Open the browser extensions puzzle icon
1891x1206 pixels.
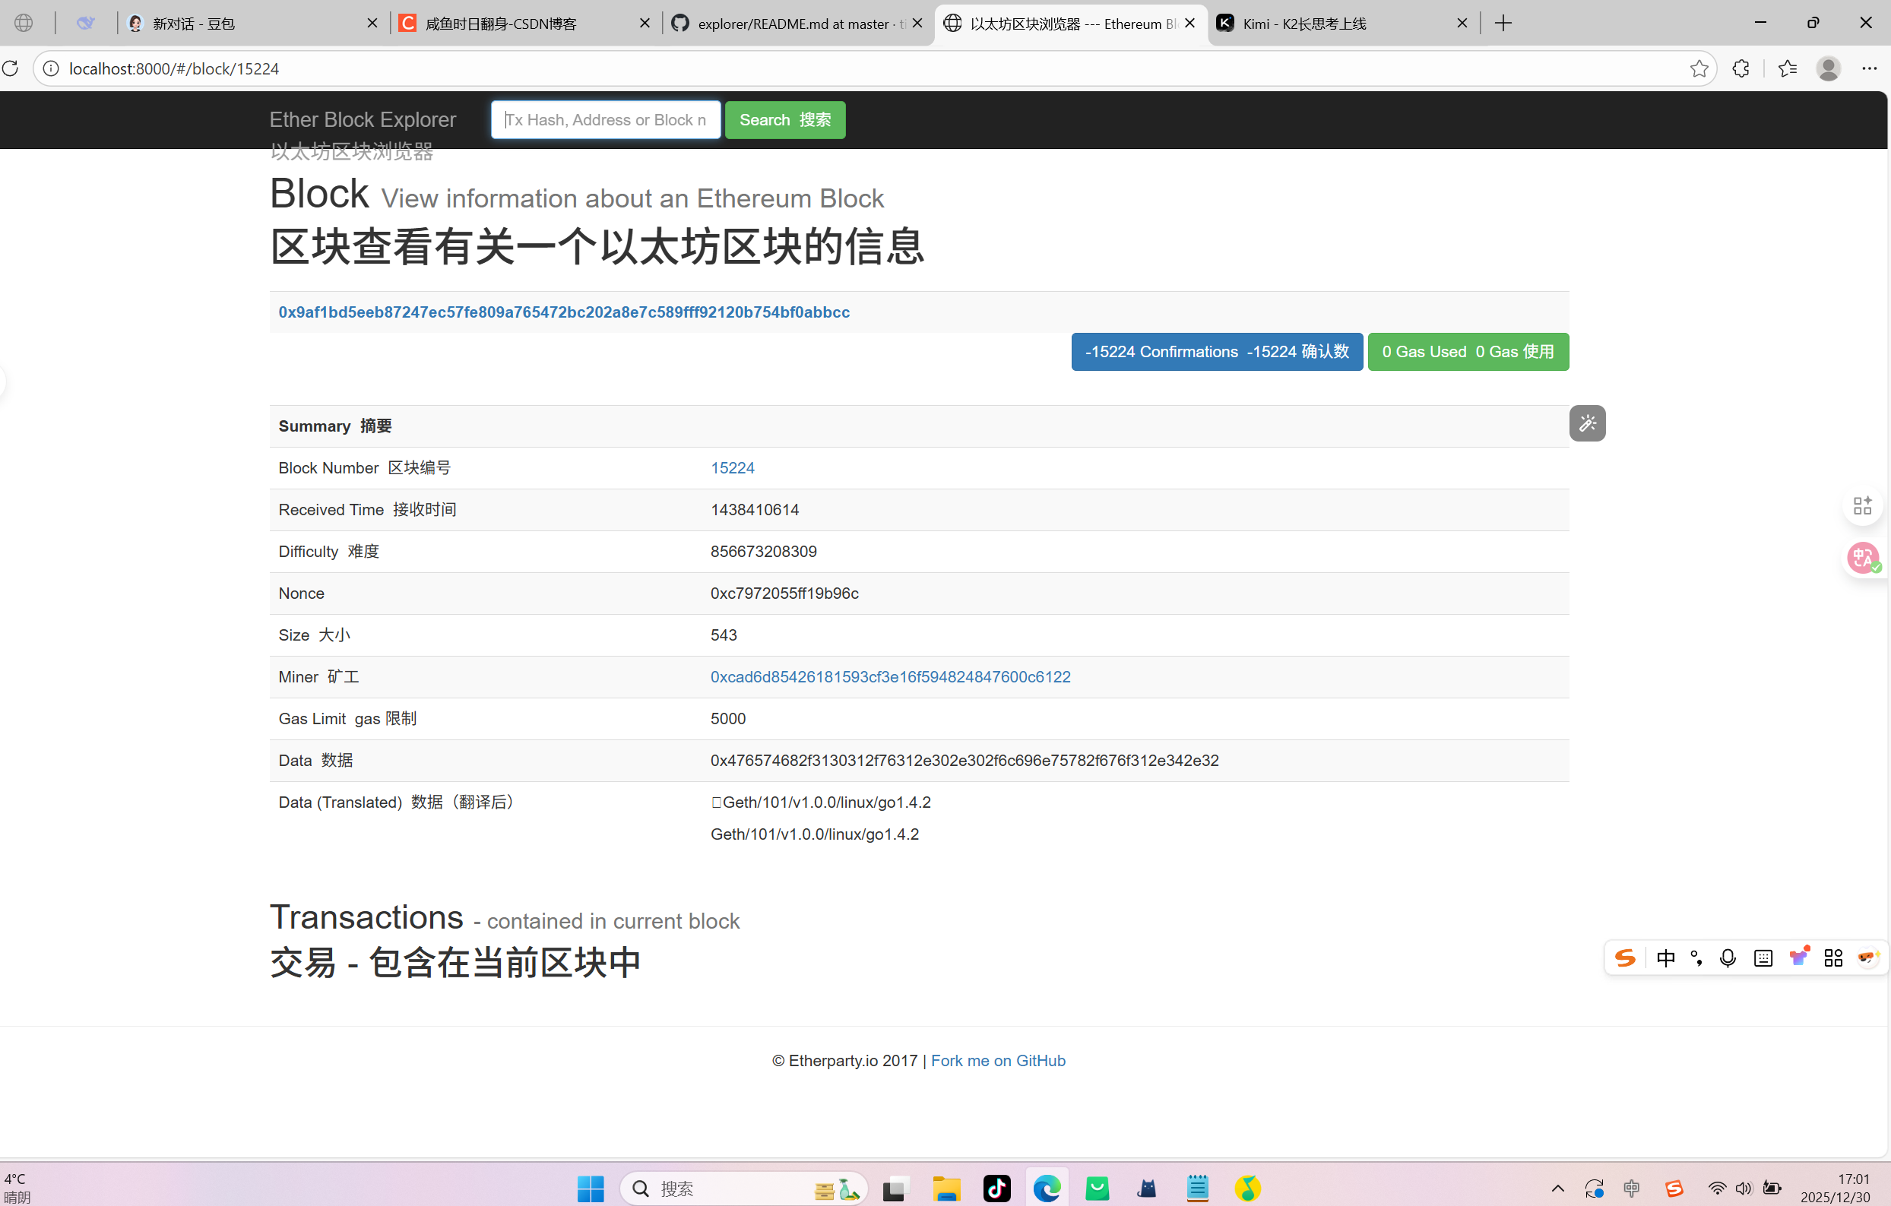pyautogui.click(x=1741, y=68)
